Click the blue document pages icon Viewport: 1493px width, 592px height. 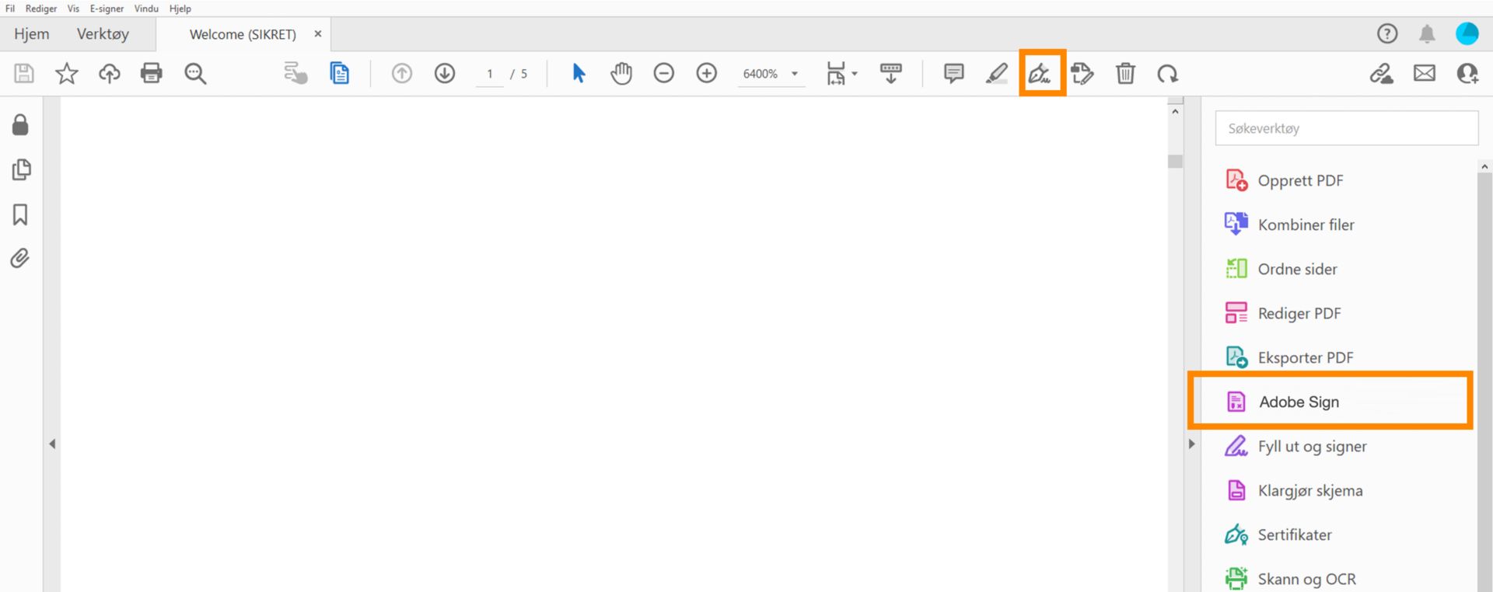pos(339,74)
